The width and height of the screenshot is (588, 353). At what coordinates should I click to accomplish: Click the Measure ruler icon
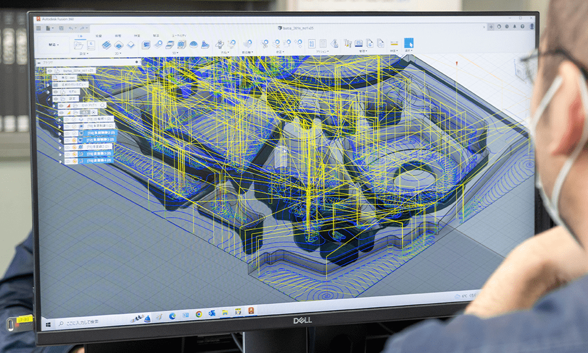click(x=394, y=43)
